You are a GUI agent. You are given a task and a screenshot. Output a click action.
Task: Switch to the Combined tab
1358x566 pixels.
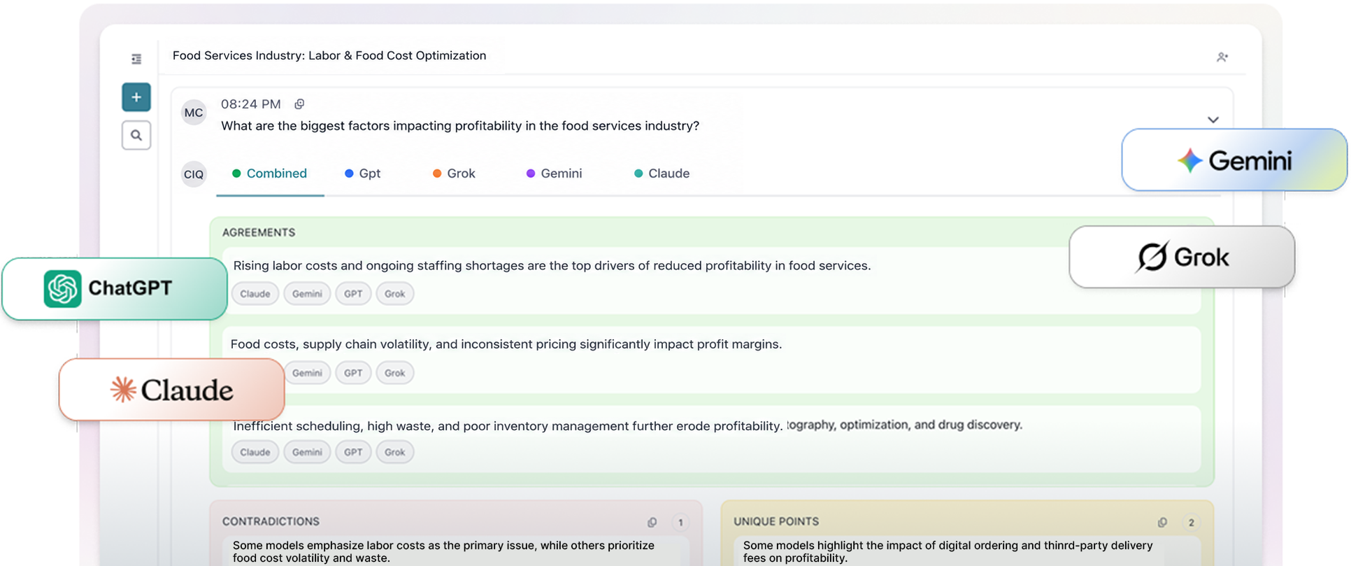[x=270, y=174]
